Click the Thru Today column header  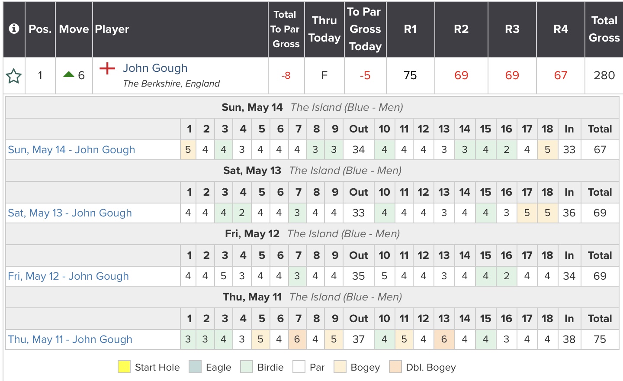(x=324, y=29)
